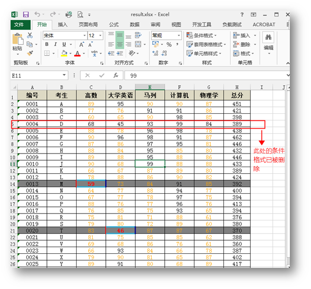Click the binoculars 编辑 icon

268,37
